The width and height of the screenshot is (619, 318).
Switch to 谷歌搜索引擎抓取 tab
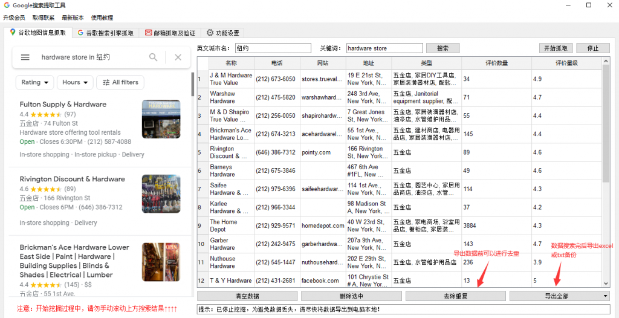(105, 33)
